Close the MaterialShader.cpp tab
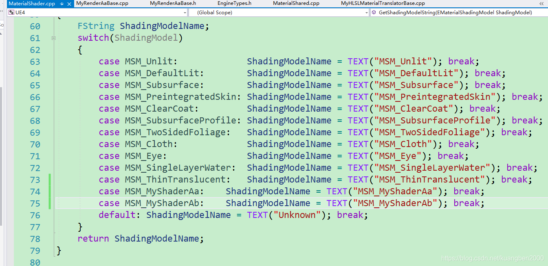This screenshot has width=548, height=266. click(68, 4)
